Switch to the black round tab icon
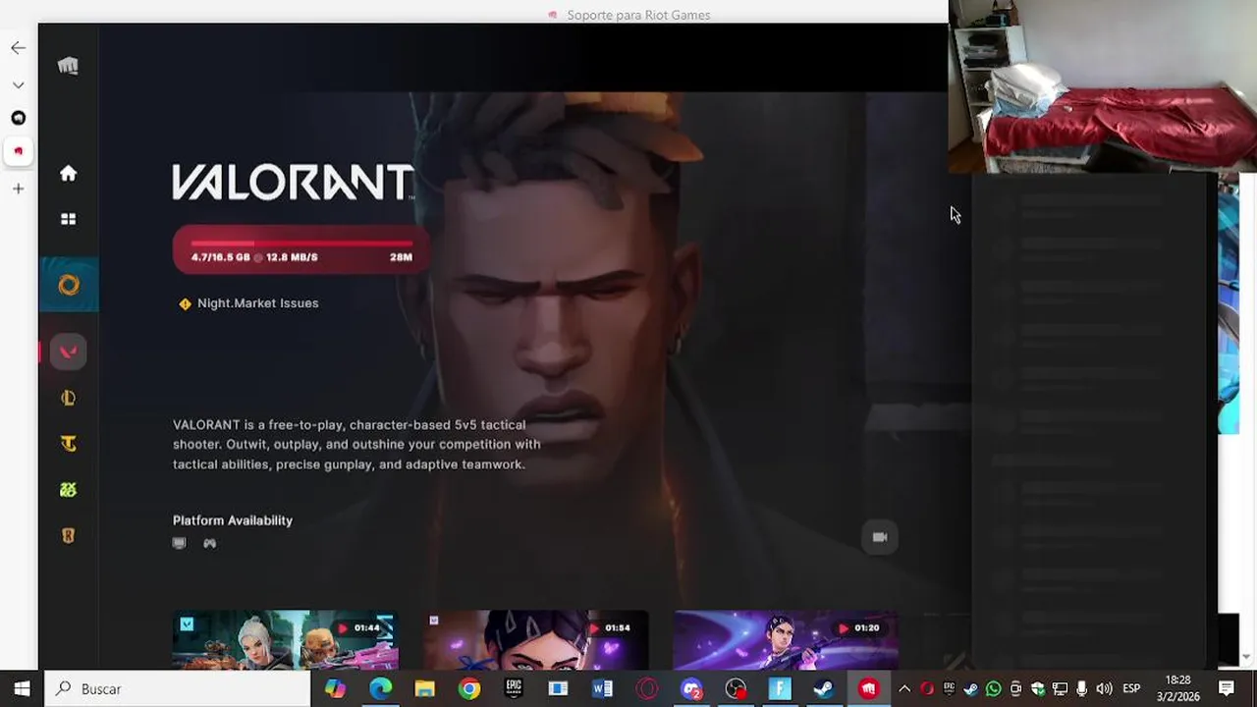1257x707 pixels. (18, 118)
